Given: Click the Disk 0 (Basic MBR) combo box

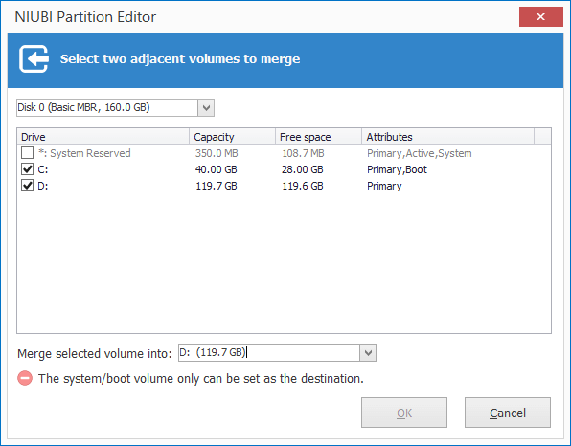Looking at the screenshot, I should 115,108.
